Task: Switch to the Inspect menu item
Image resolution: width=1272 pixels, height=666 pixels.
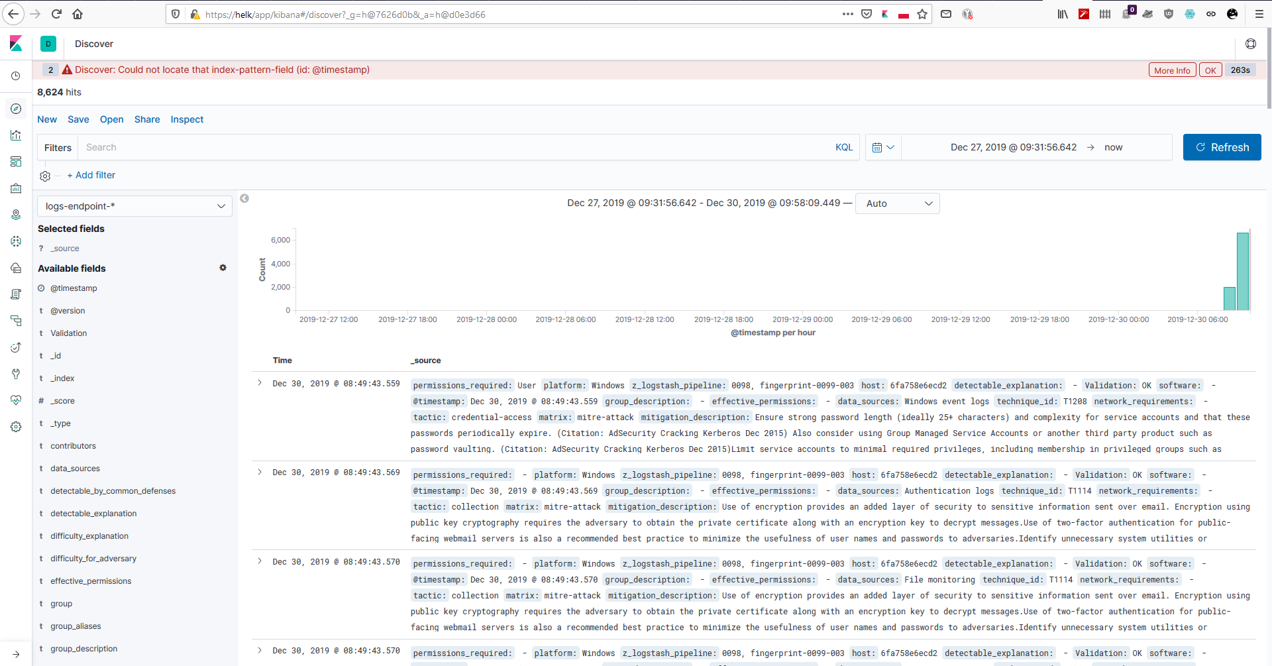Action: (187, 119)
